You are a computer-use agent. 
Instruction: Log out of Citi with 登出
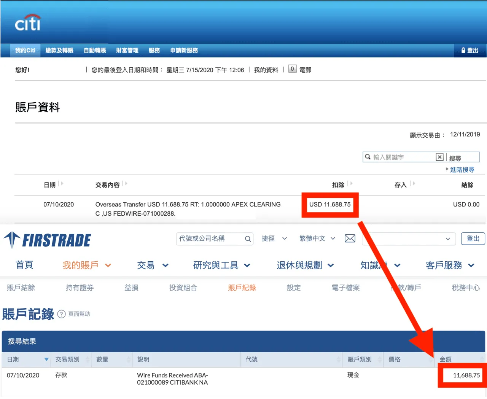coord(470,50)
